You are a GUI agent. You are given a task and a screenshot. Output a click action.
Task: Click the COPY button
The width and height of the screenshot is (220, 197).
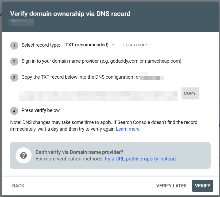tap(190, 93)
